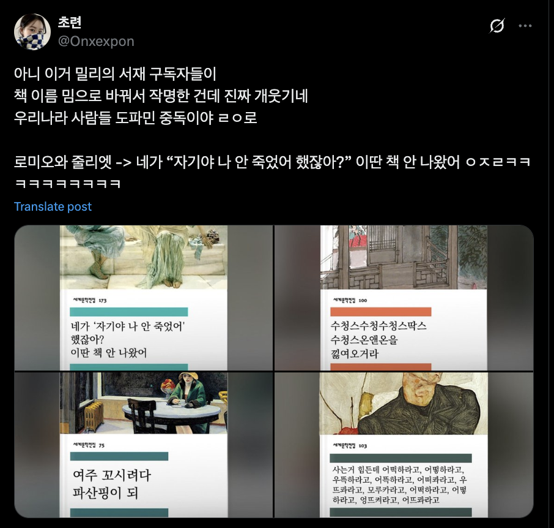Click the tweet line starting 아니 이거 밀리의 서재
The height and width of the screenshot is (528, 554).
click(115, 74)
